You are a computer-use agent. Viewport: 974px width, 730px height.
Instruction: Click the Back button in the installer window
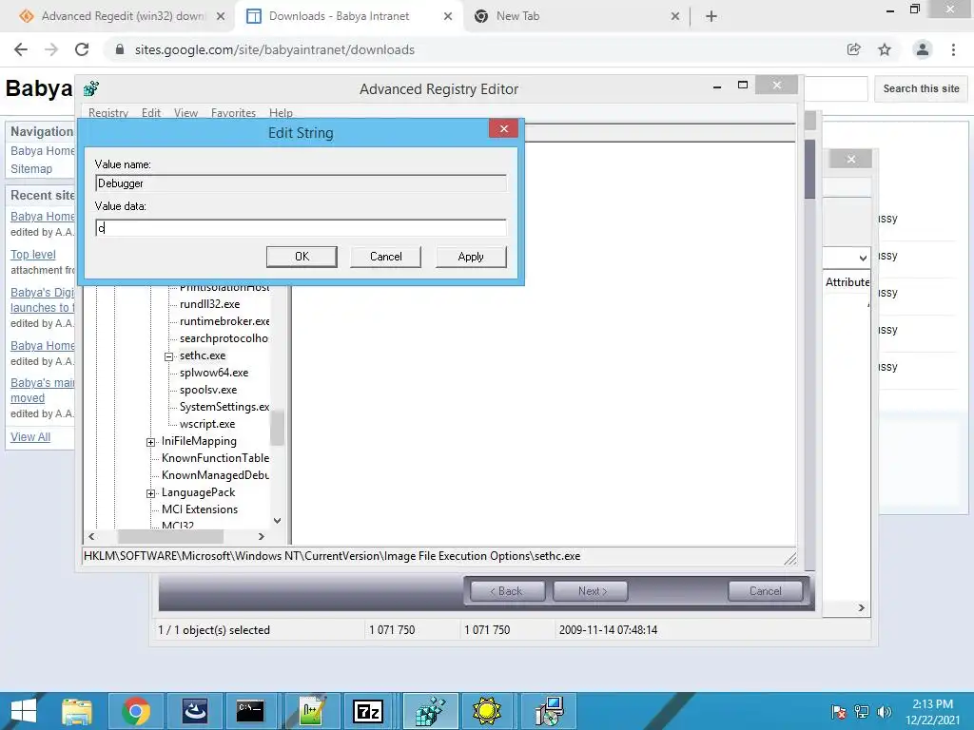coord(508,591)
